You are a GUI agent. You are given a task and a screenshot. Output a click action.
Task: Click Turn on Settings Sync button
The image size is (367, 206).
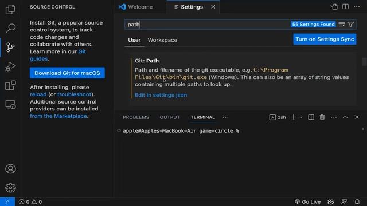325,39
